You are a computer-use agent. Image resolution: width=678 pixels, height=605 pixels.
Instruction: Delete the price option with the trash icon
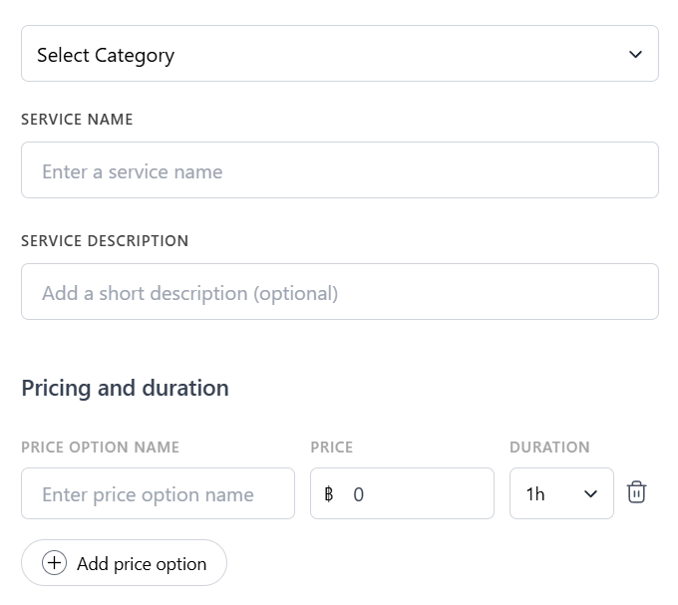pyautogui.click(x=636, y=492)
